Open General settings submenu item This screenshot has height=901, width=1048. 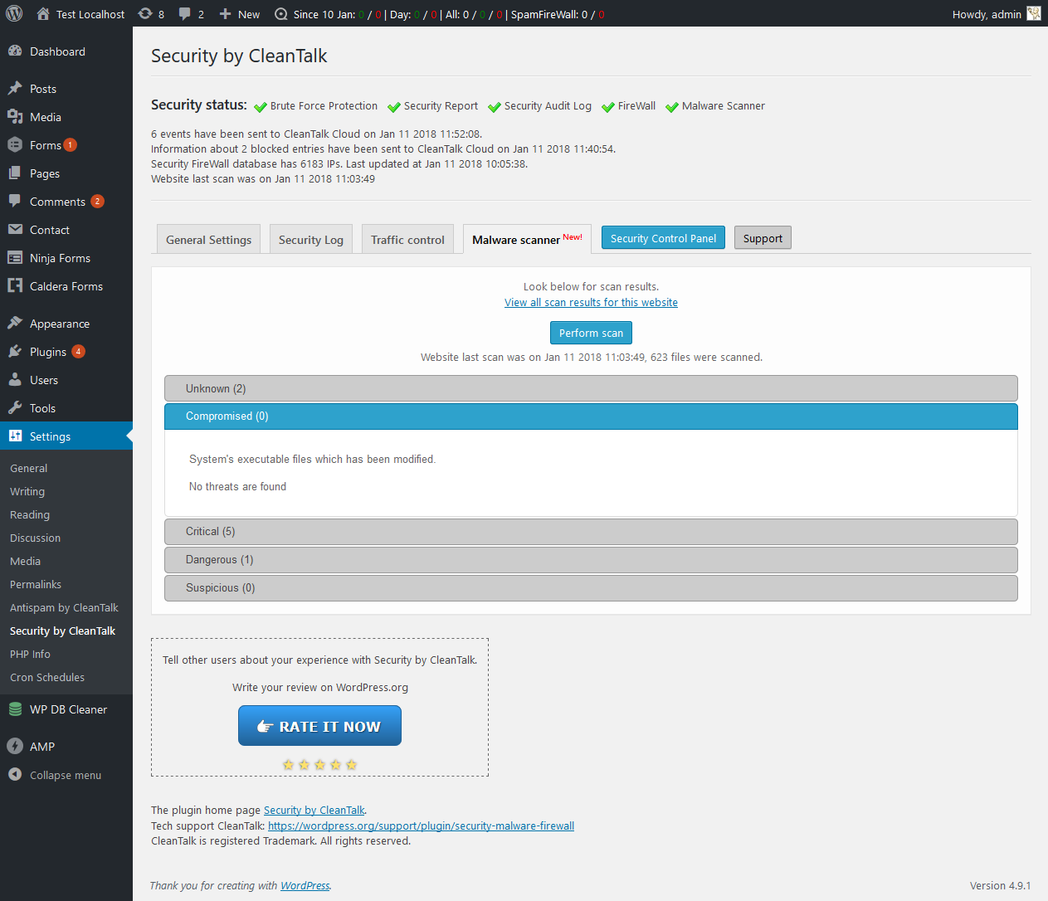pos(29,469)
